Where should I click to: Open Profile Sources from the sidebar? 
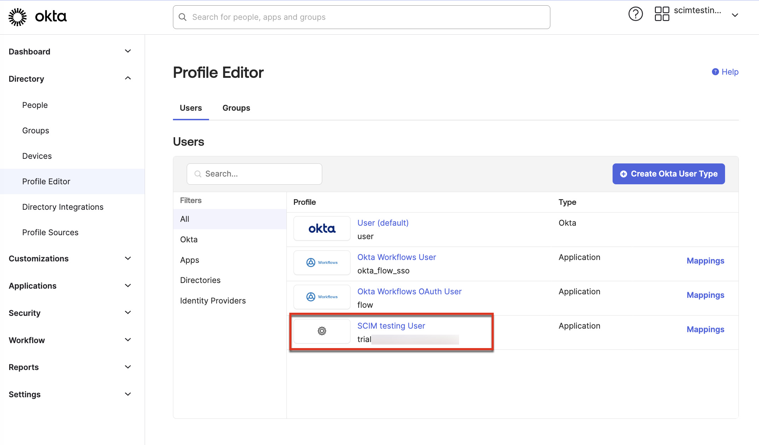(x=50, y=232)
